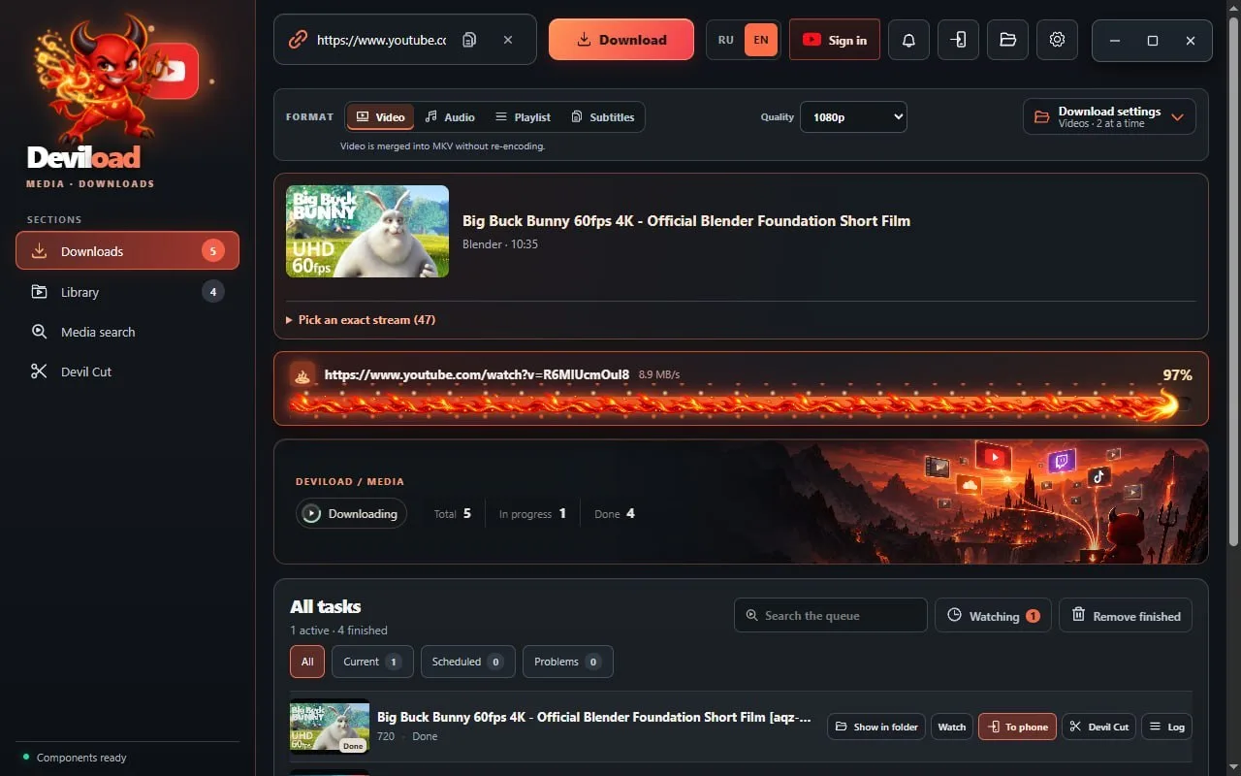Show All tasks filter
Screen dimensions: 1241x776
click(307, 662)
